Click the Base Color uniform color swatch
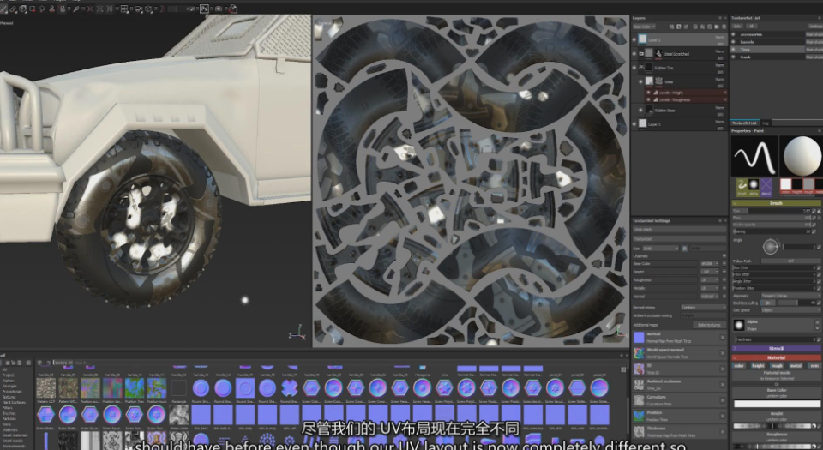This screenshot has height=450, width=823. coord(777,404)
